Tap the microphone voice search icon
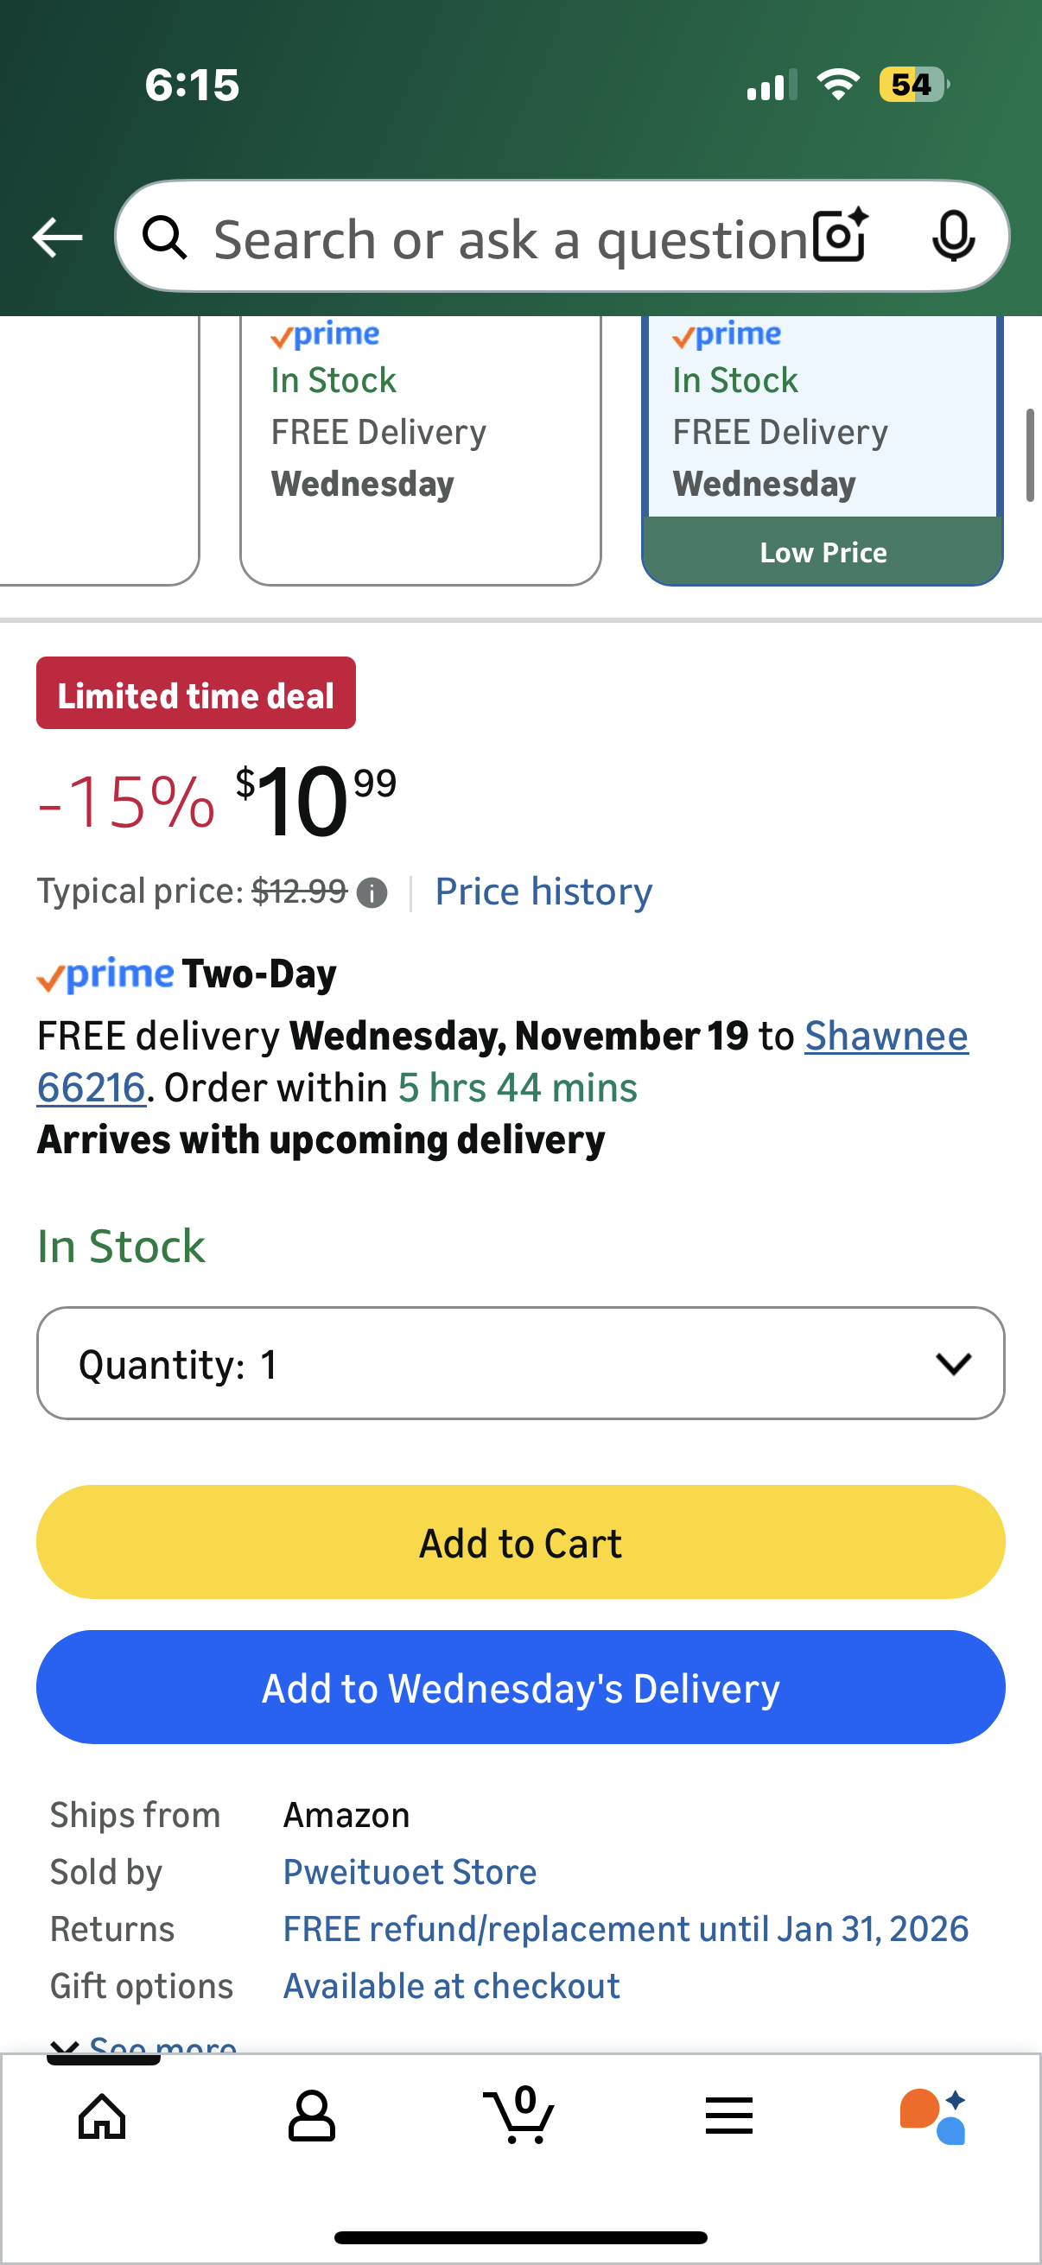 (x=953, y=237)
